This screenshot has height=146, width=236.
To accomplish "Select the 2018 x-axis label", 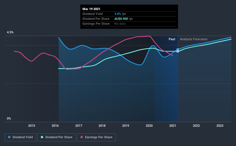I will point(102,126).
